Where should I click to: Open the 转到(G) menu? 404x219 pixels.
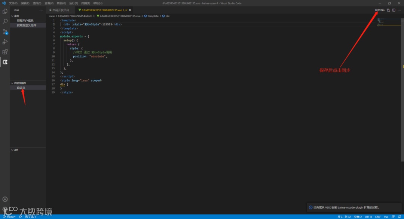coord(61,3)
